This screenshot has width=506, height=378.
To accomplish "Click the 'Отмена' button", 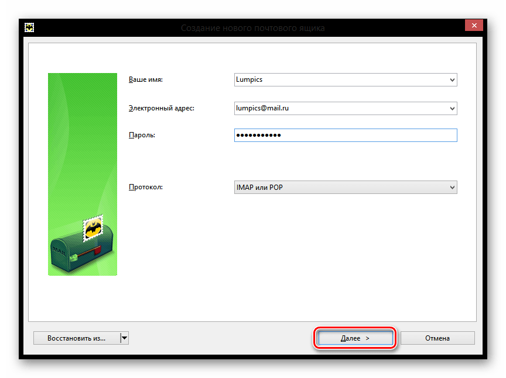I will coord(437,338).
